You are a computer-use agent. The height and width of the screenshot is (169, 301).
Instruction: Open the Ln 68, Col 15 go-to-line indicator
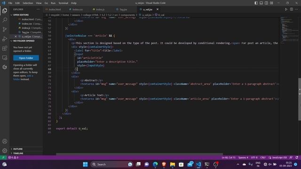click(x=229, y=157)
